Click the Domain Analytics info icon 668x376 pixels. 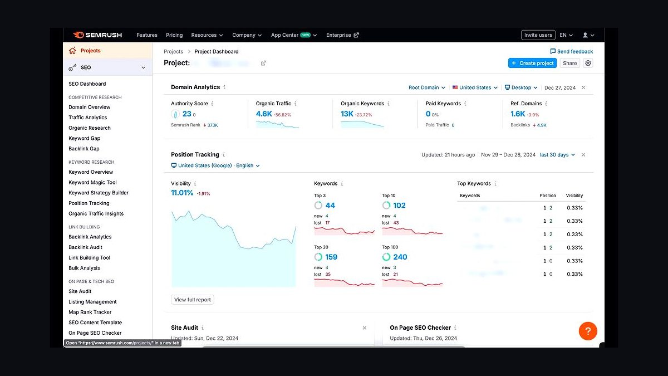tap(225, 87)
